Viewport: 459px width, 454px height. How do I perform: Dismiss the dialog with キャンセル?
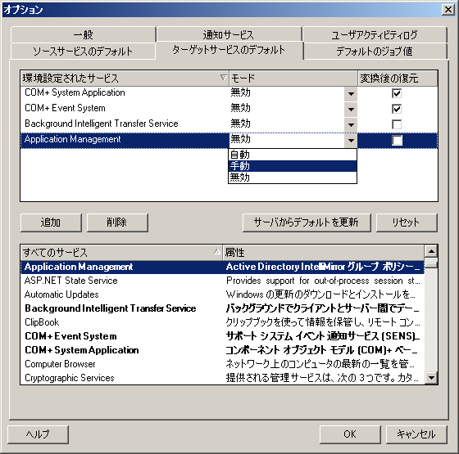coord(416,434)
